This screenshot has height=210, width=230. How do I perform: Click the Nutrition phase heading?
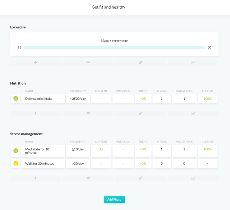18,83
